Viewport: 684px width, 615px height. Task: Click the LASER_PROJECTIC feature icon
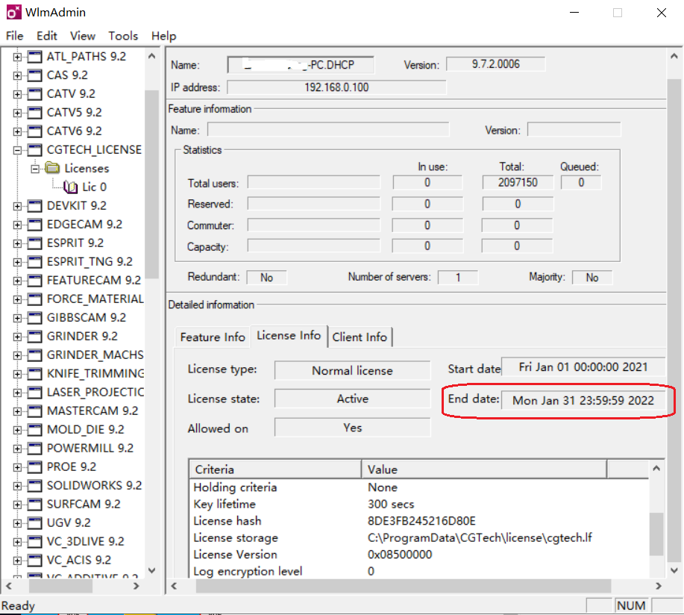pyautogui.click(x=34, y=393)
